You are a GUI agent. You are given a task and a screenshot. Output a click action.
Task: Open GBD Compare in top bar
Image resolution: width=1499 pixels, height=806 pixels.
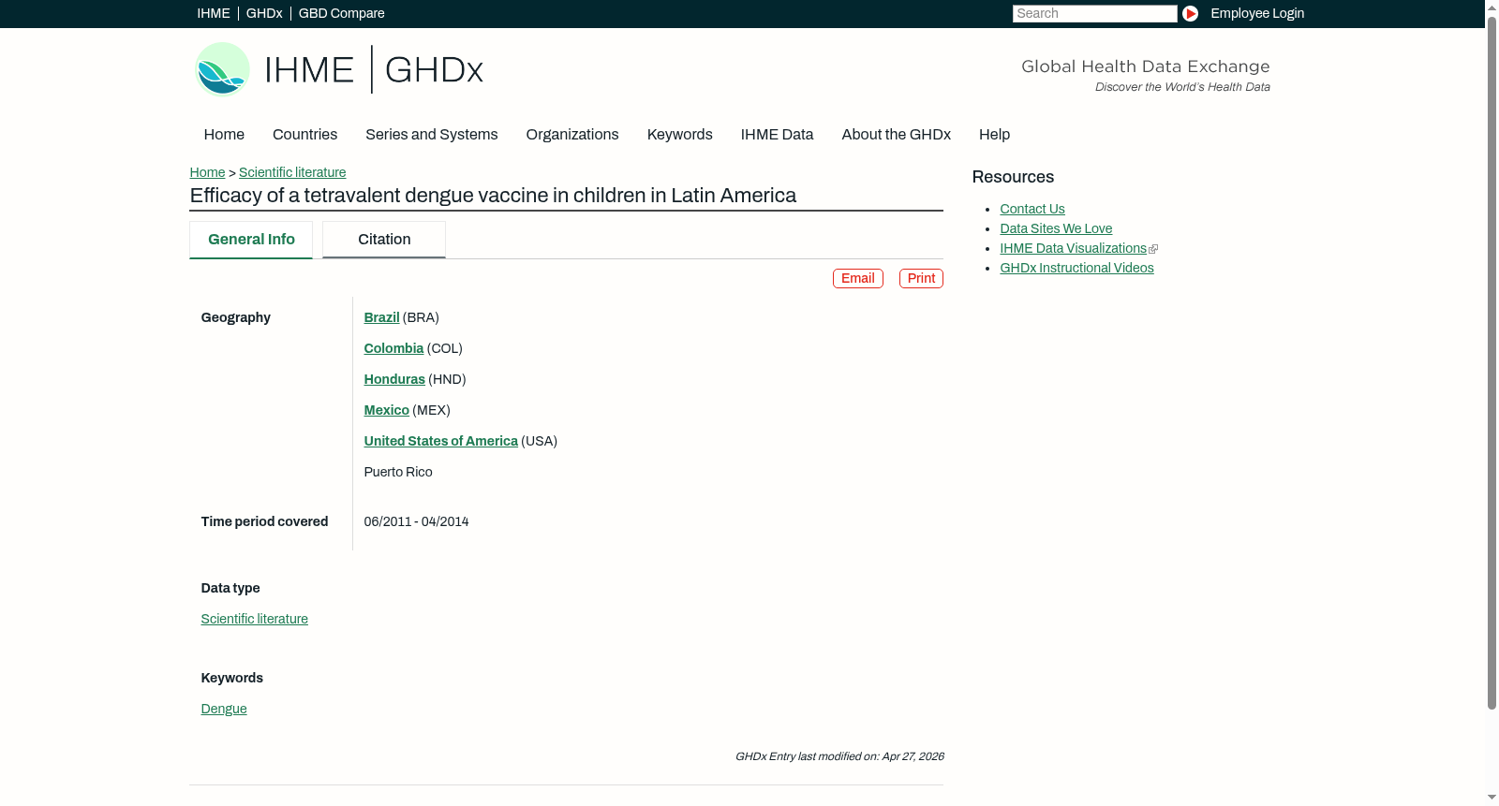click(x=341, y=13)
